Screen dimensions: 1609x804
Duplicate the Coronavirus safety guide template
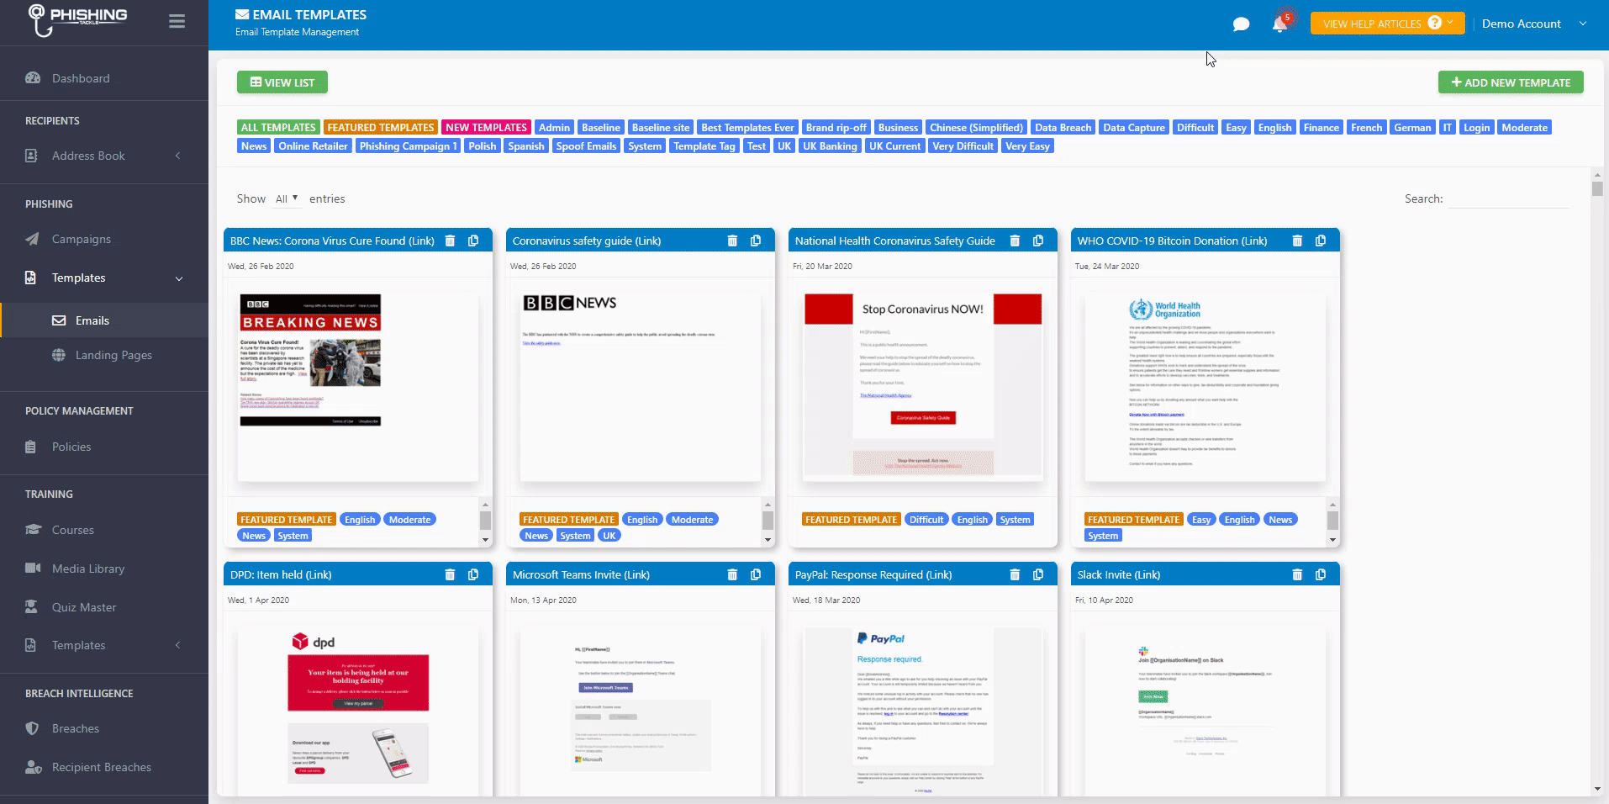click(x=756, y=241)
